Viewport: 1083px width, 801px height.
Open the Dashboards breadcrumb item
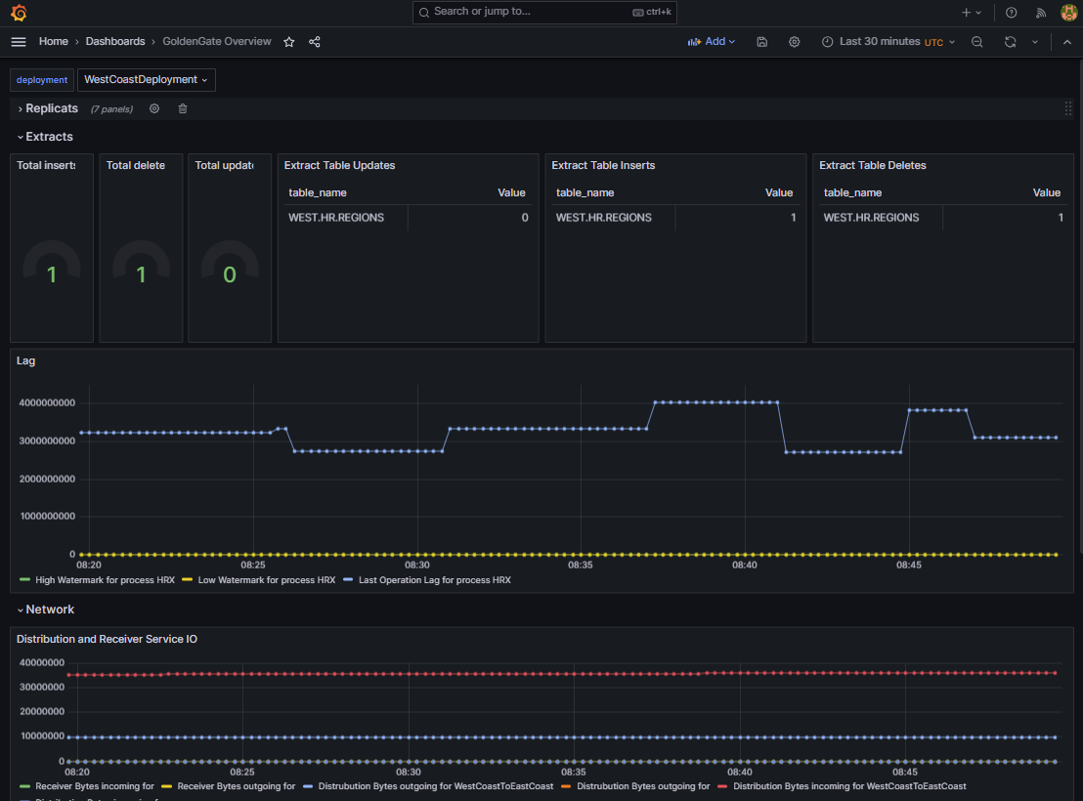click(x=114, y=42)
